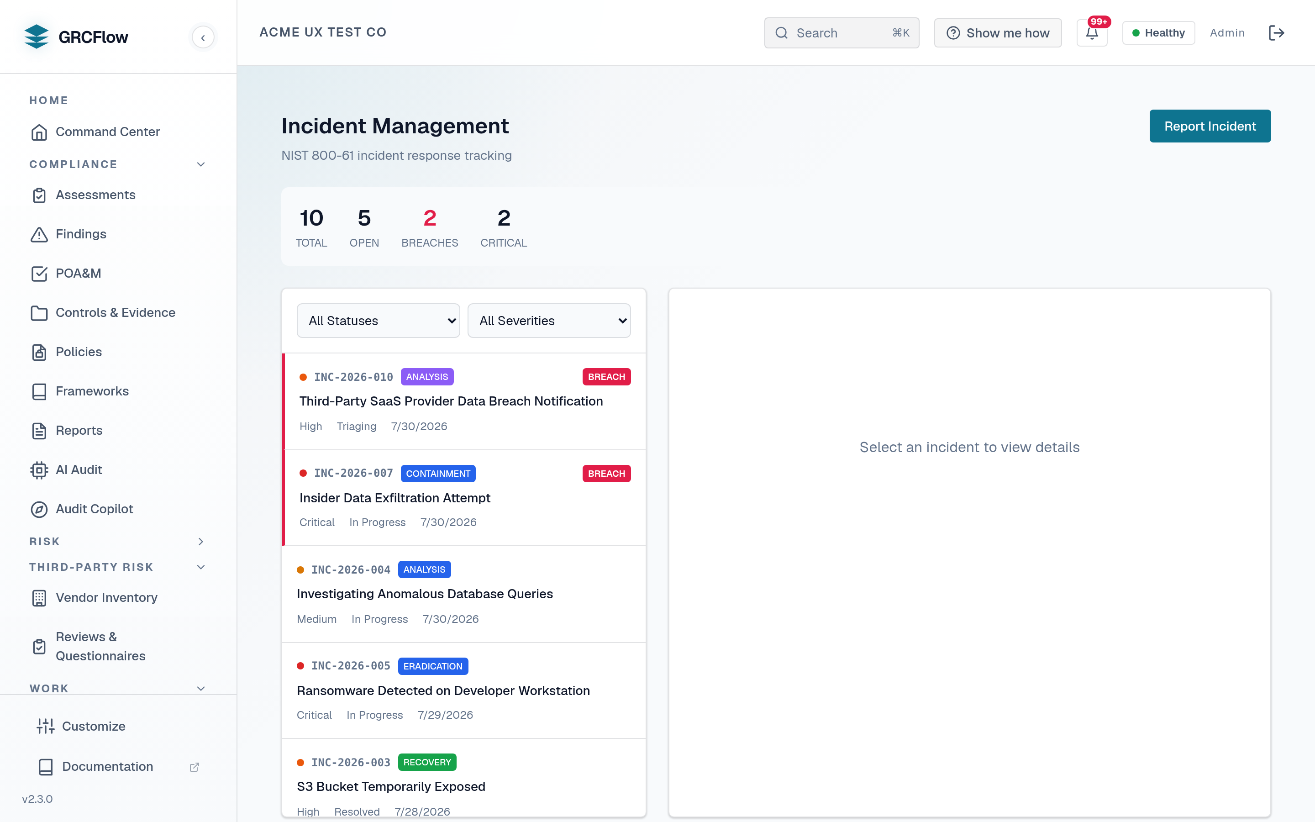Click the Assessments clipboard icon
The height and width of the screenshot is (822, 1315).
pyautogui.click(x=39, y=195)
